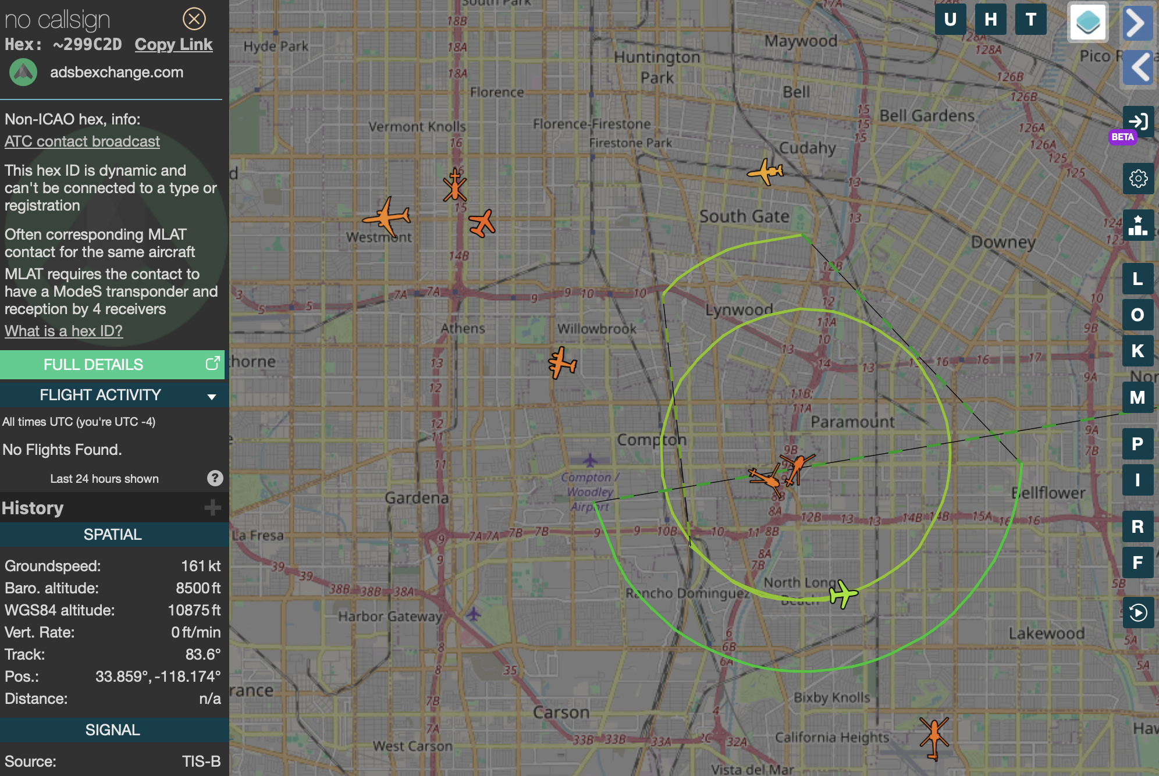This screenshot has width=1159, height=776.
Task: Click the left chevron arrow button
Action: pos(1137,67)
